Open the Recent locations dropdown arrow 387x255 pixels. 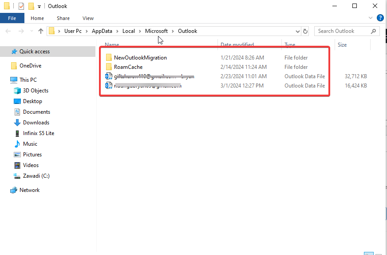pyautogui.click(x=31, y=31)
